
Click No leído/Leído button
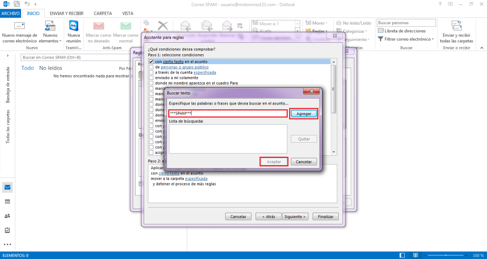coord(354,23)
